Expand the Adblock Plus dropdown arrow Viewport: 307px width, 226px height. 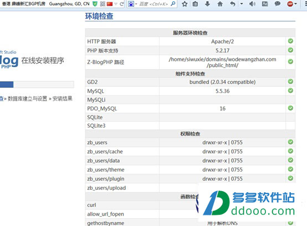(296, 4)
